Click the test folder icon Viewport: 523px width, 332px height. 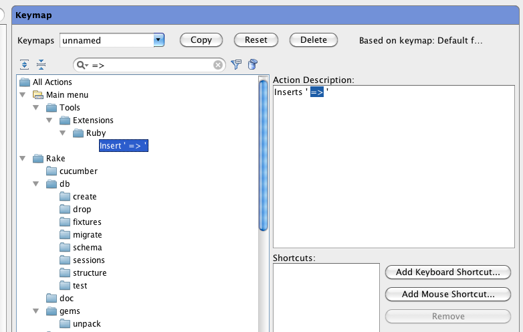click(65, 286)
